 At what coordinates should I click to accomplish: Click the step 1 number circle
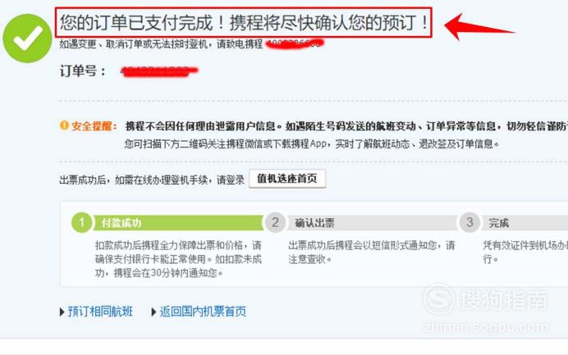[82, 222]
